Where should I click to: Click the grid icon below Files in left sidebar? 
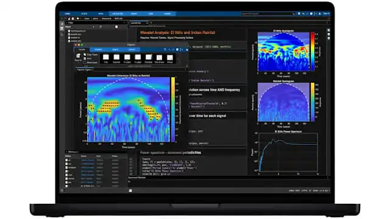[62, 29]
